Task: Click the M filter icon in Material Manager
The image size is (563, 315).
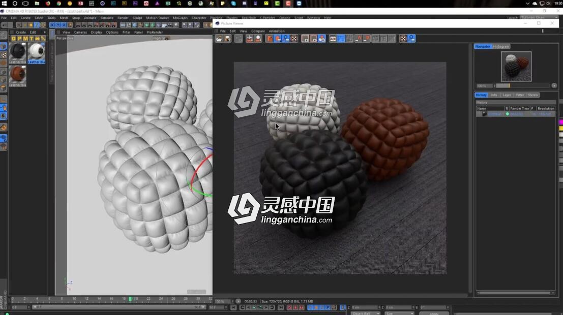Action: (x=25, y=39)
